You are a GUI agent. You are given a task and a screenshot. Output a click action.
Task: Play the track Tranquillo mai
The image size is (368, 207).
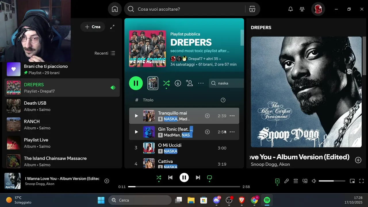click(136, 116)
